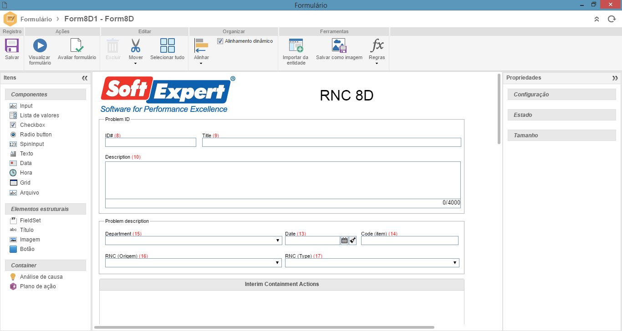This screenshot has width=622, height=331.
Task: Expand the Tamanho section
Action: pyautogui.click(x=561, y=135)
